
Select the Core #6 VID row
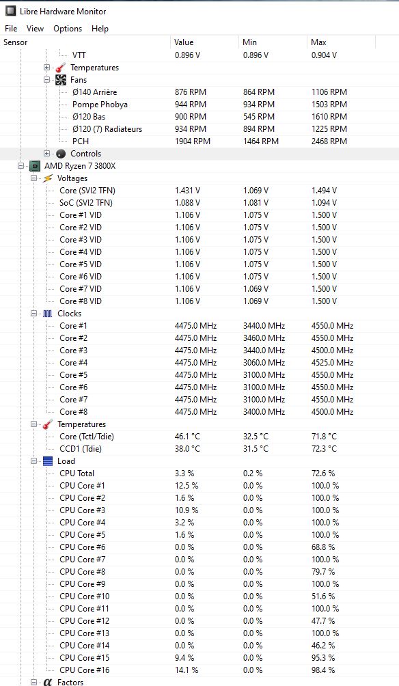tap(199, 277)
